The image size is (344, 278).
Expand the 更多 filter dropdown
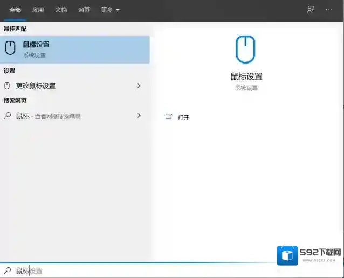[111, 10]
